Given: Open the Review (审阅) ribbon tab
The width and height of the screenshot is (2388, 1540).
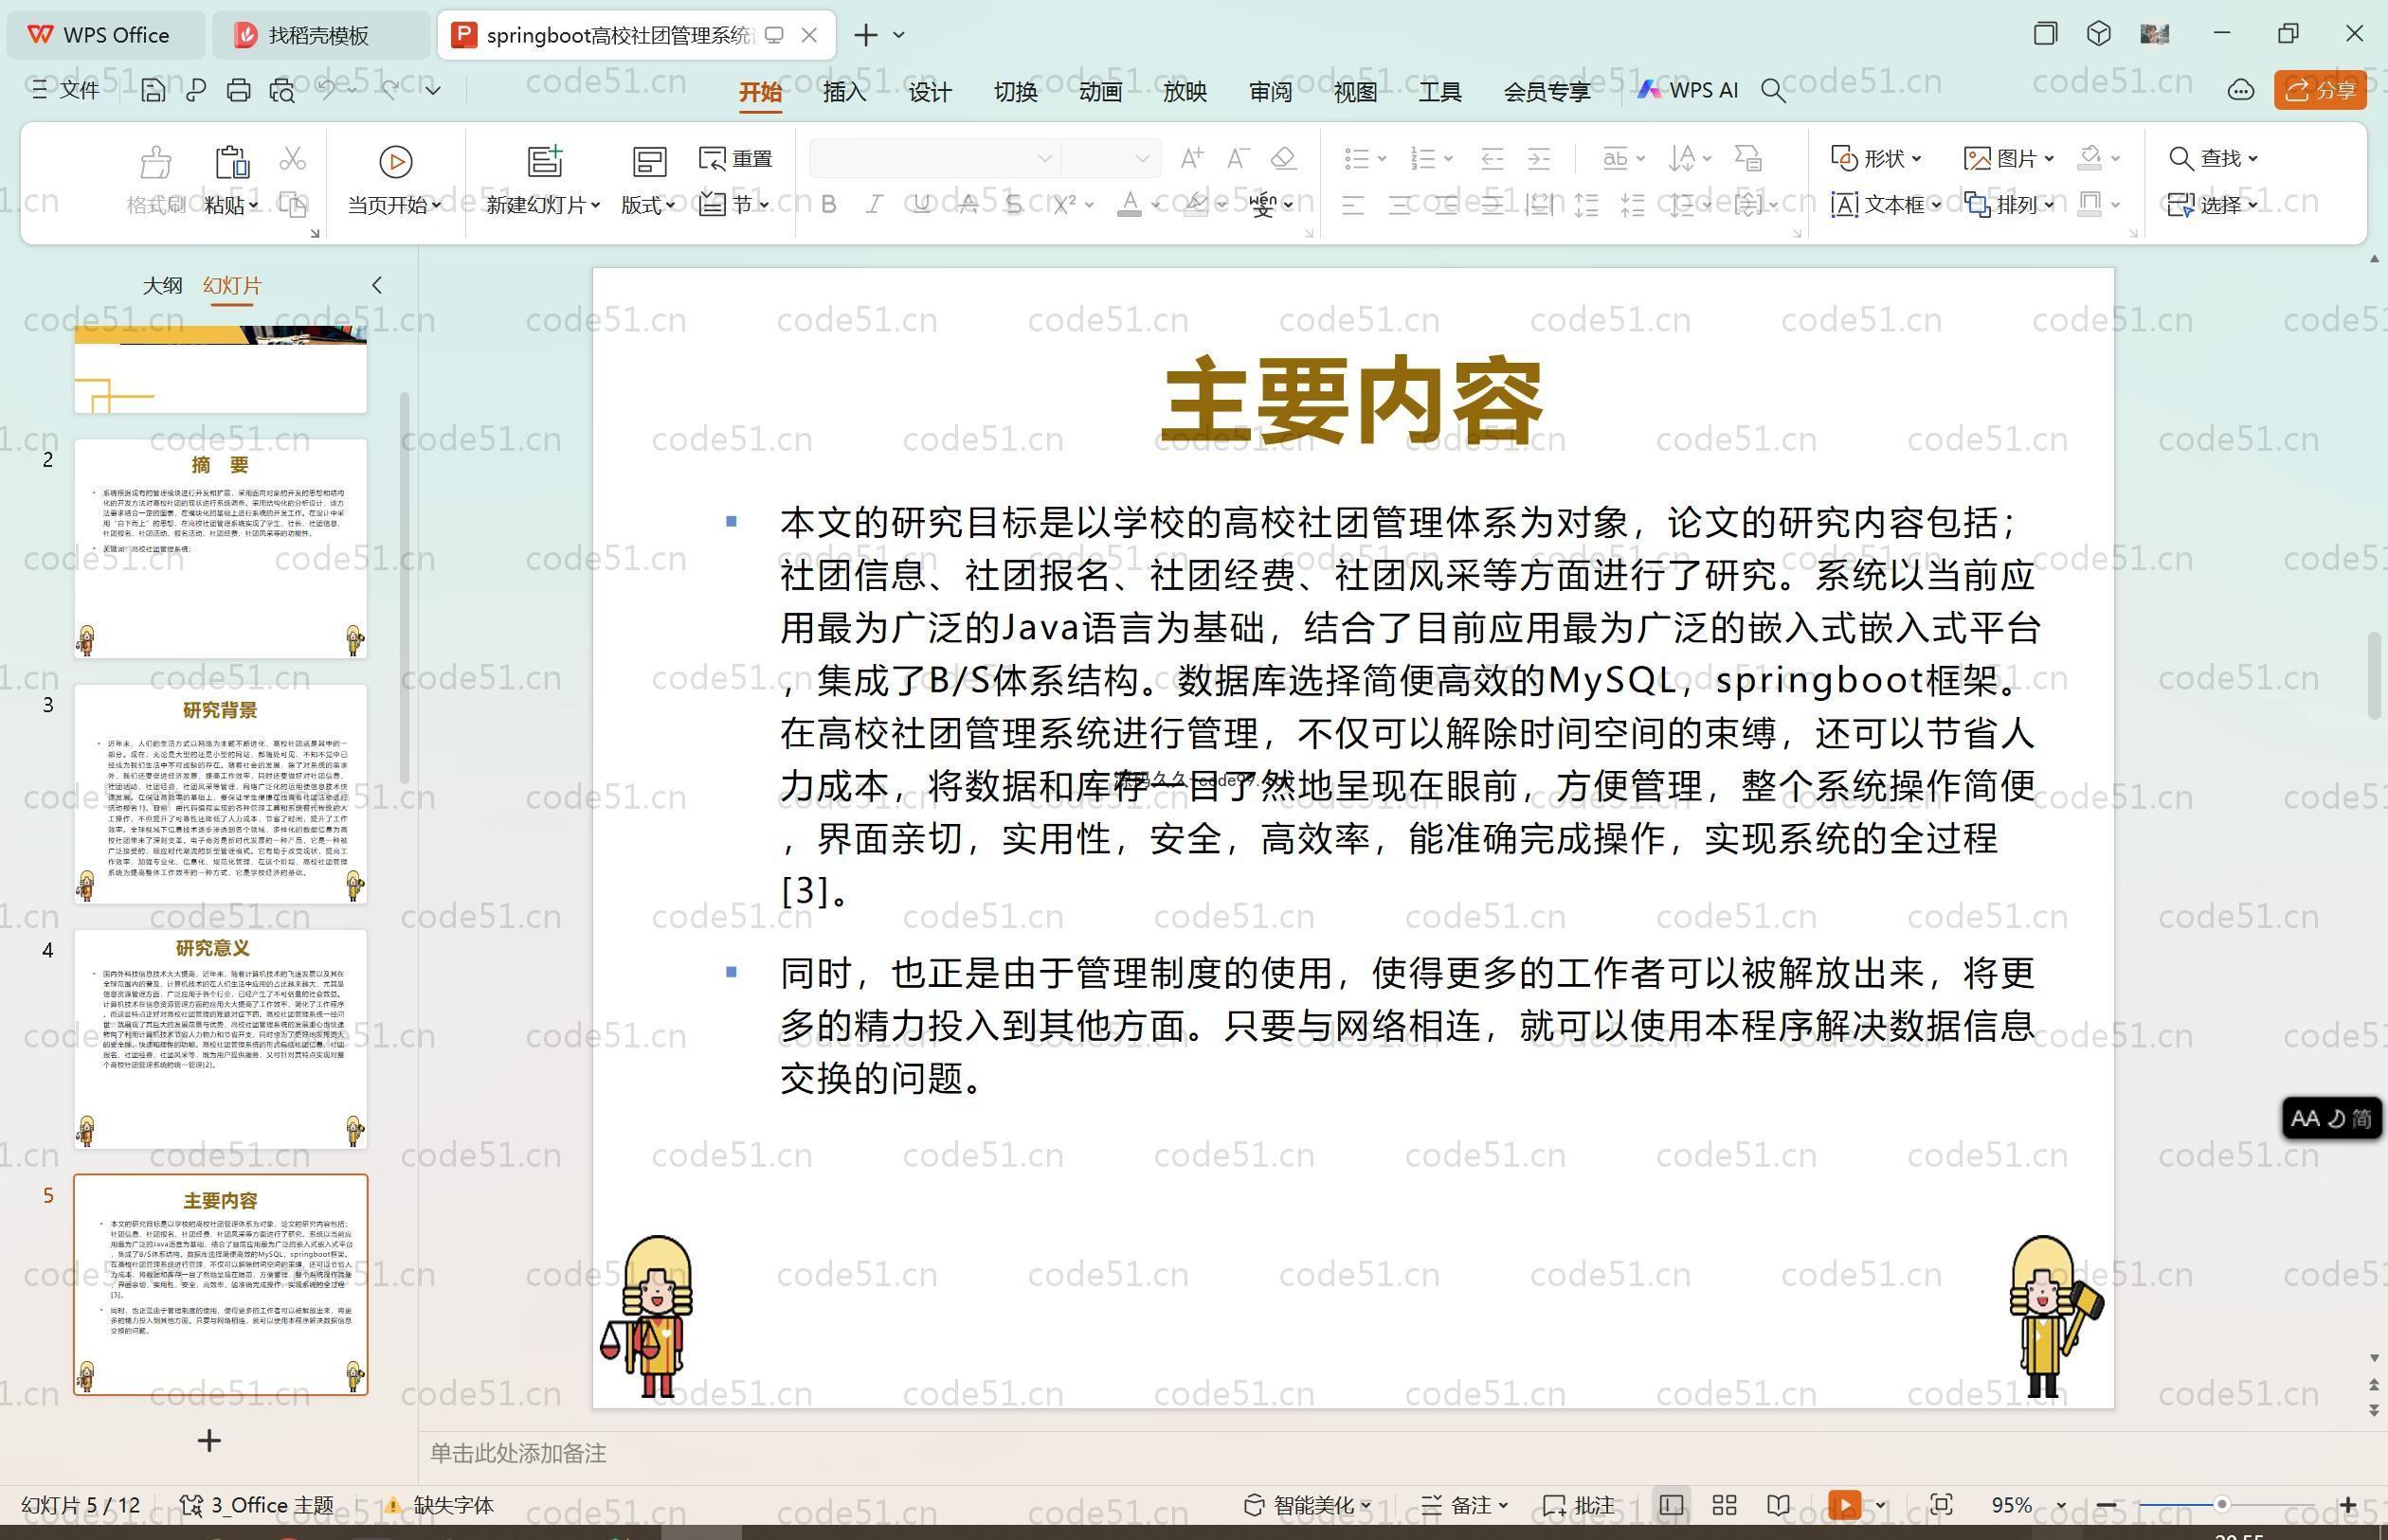Looking at the screenshot, I should pos(1271,92).
